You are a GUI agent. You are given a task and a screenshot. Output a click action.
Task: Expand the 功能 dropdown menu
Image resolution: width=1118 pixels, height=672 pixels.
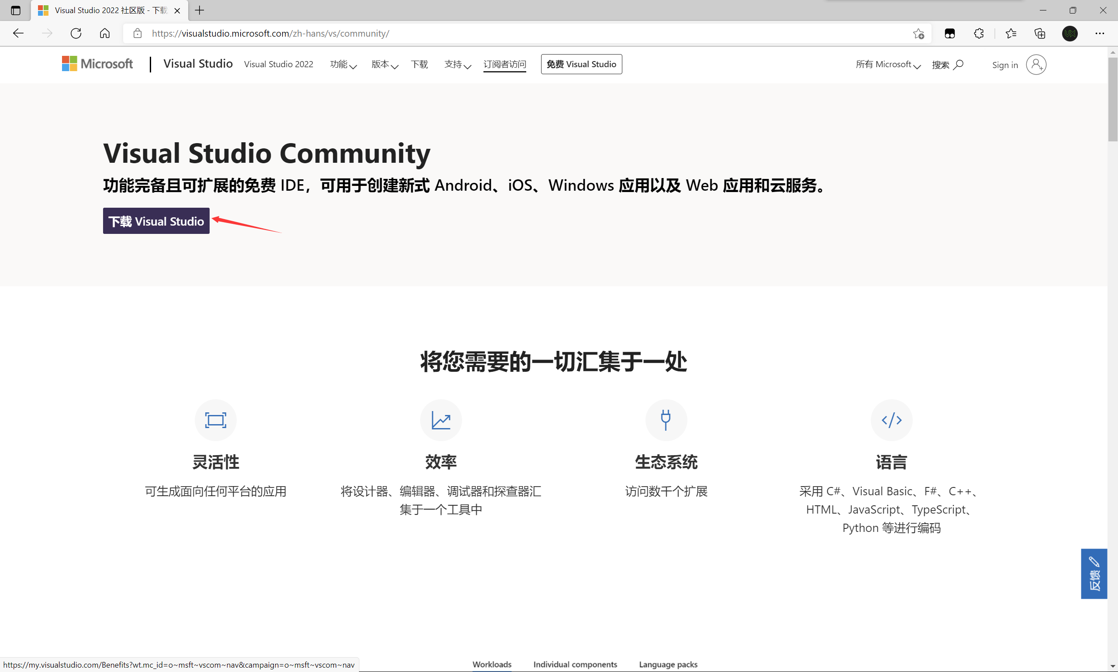point(344,64)
